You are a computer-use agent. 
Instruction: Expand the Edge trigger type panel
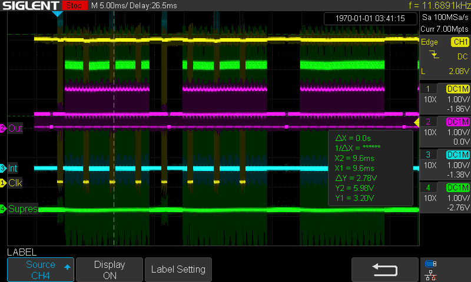click(429, 42)
